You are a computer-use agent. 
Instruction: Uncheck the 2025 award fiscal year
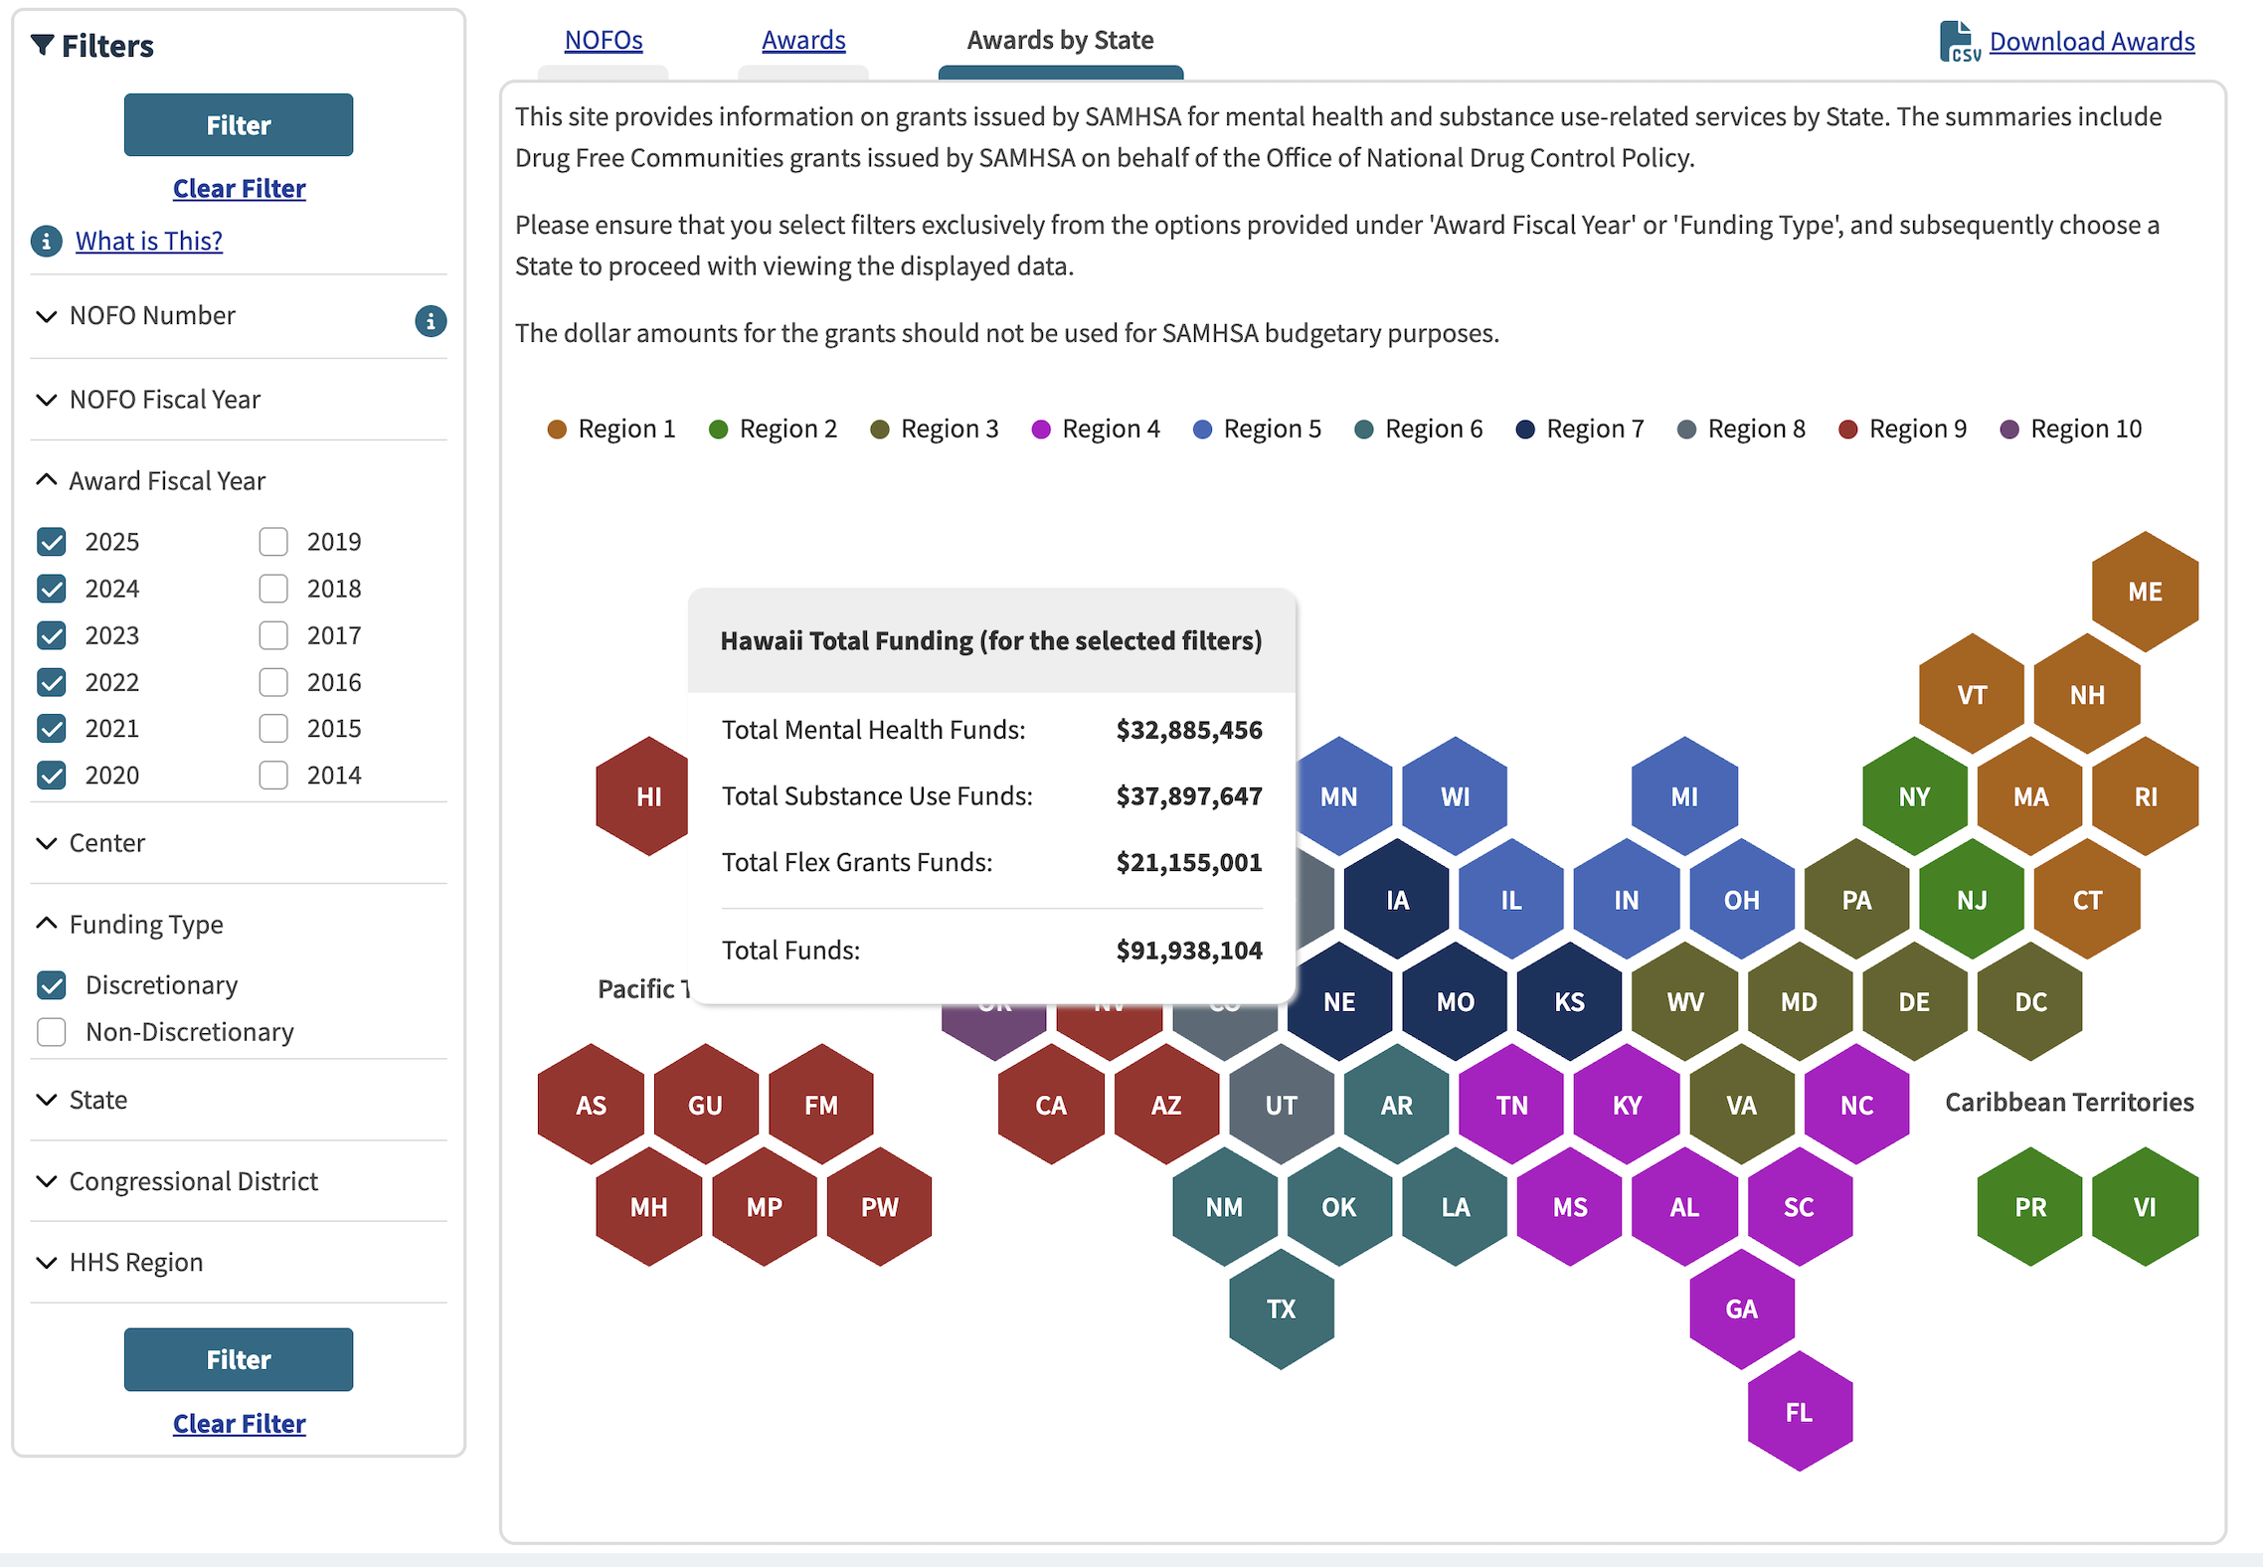coord(52,542)
